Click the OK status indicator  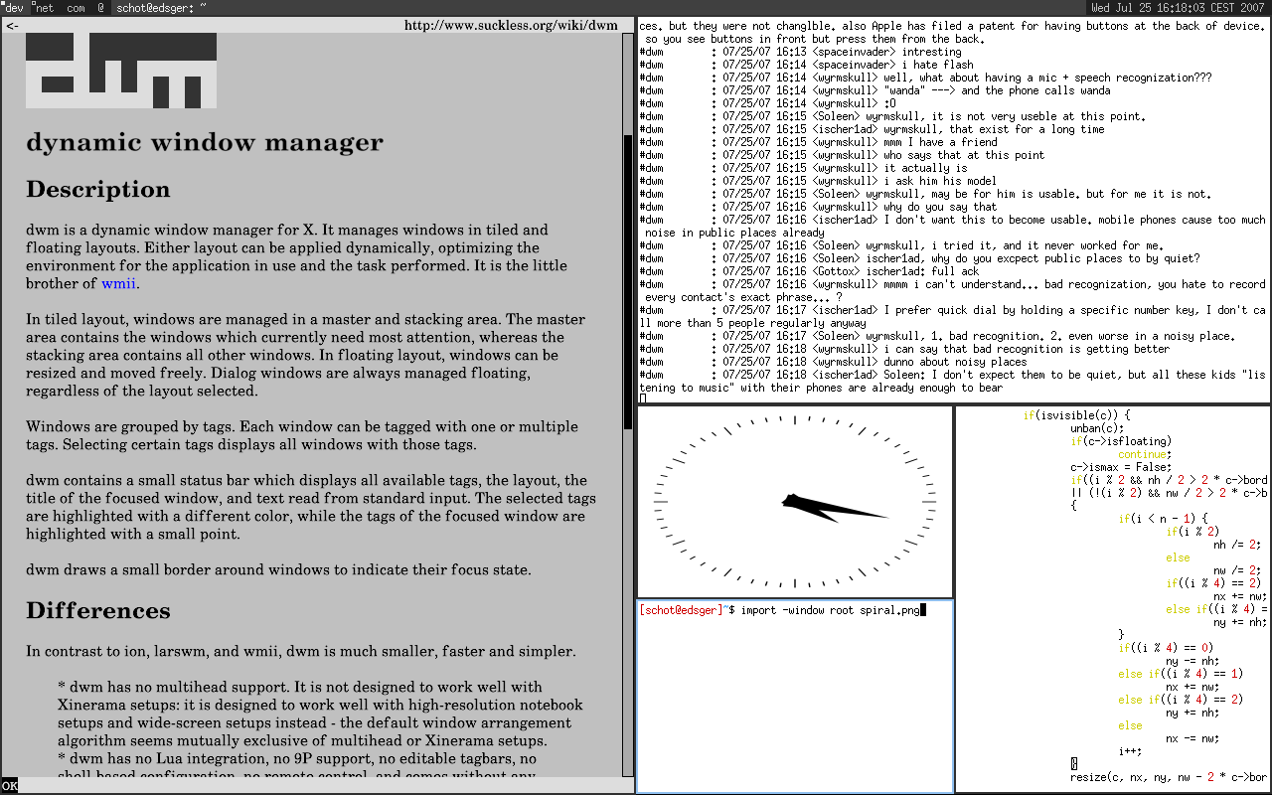click(9, 785)
